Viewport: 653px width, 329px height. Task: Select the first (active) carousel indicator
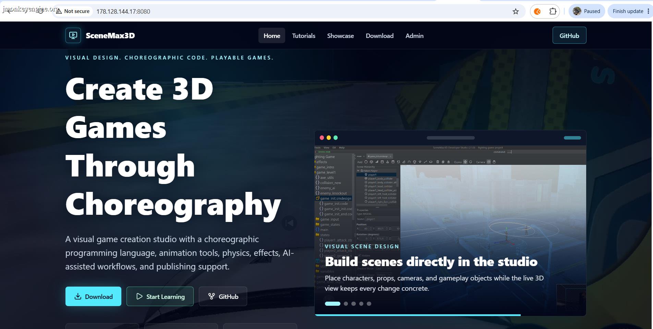tap(332, 304)
